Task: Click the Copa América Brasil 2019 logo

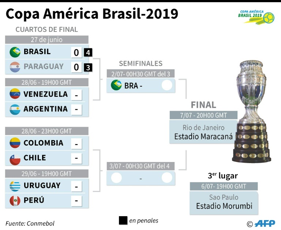Action: (256, 17)
